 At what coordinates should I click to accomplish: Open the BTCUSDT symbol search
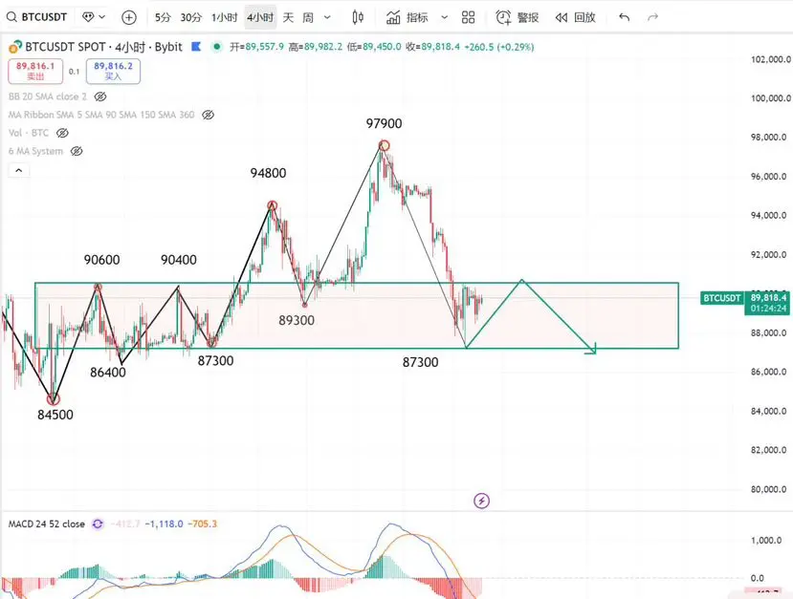[x=36, y=17]
